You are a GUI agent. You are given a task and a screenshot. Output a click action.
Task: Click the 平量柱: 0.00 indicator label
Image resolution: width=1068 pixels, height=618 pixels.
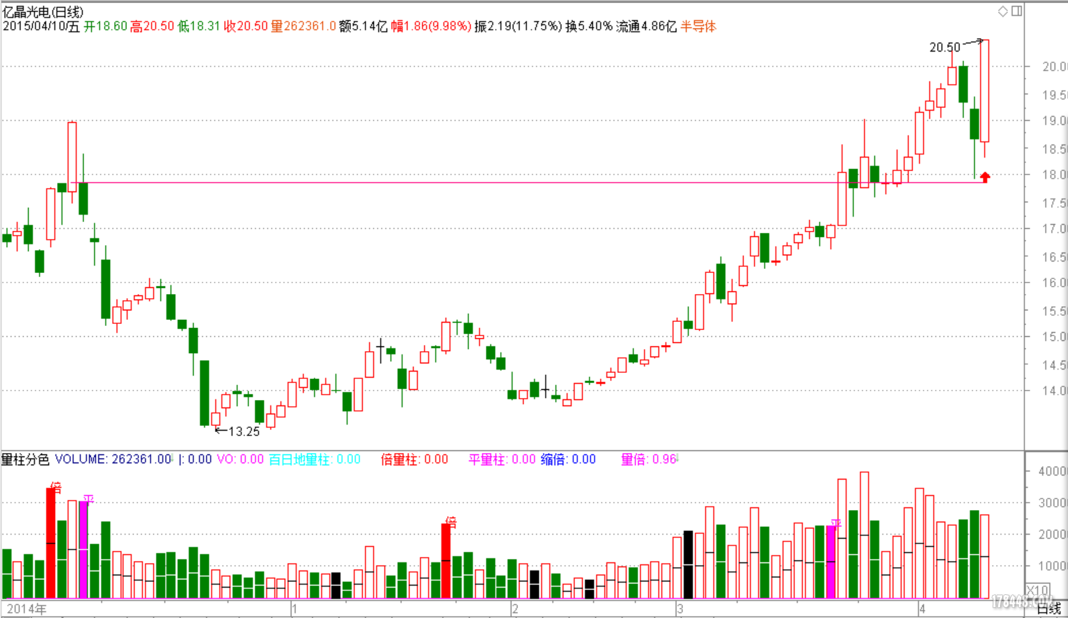(502, 460)
